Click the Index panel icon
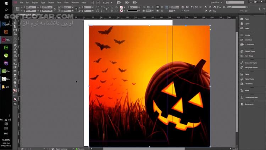The height and width of the screenshot is (150, 266). [x=242, y=91]
